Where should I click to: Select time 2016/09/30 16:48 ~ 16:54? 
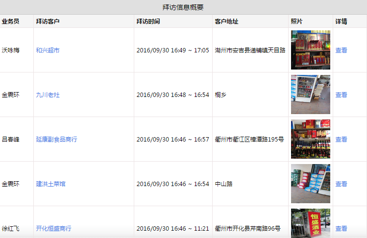click(173, 95)
